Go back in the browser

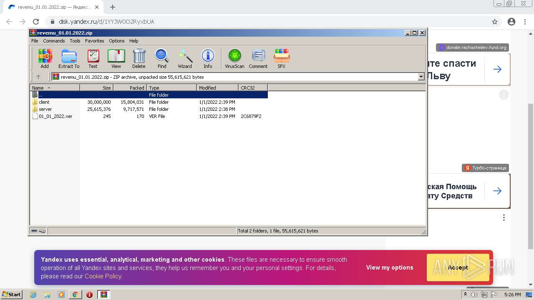click(x=9, y=22)
